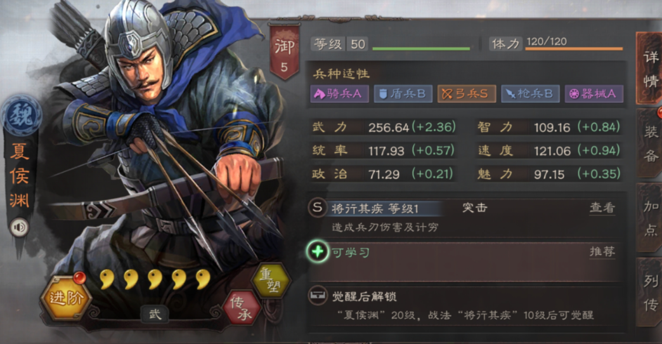662x344 pixels.
Task: Mute the Xiahou Yuan voice speaker icon
Action: point(19,227)
